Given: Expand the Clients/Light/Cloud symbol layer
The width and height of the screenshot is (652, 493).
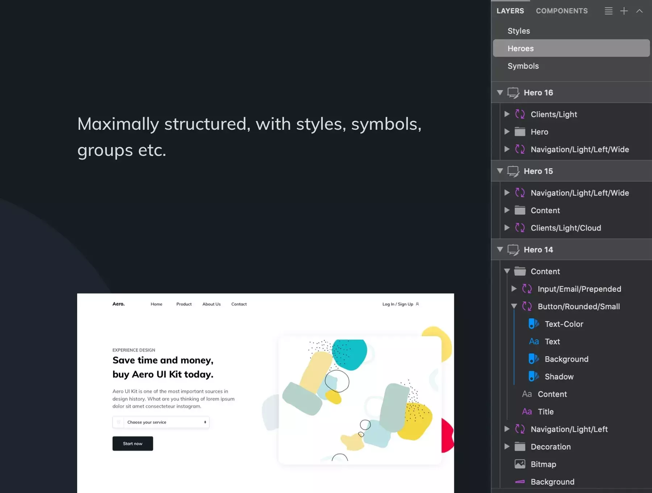Looking at the screenshot, I should coord(507,227).
